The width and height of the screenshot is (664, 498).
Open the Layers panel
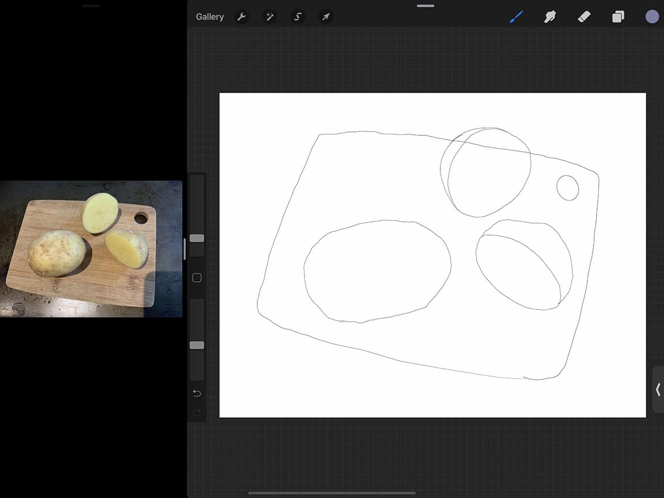[x=618, y=17]
